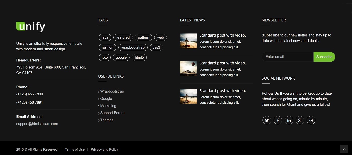Open the Google+ social icon
The height and width of the screenshot is (155, 352).
(300, 120)
